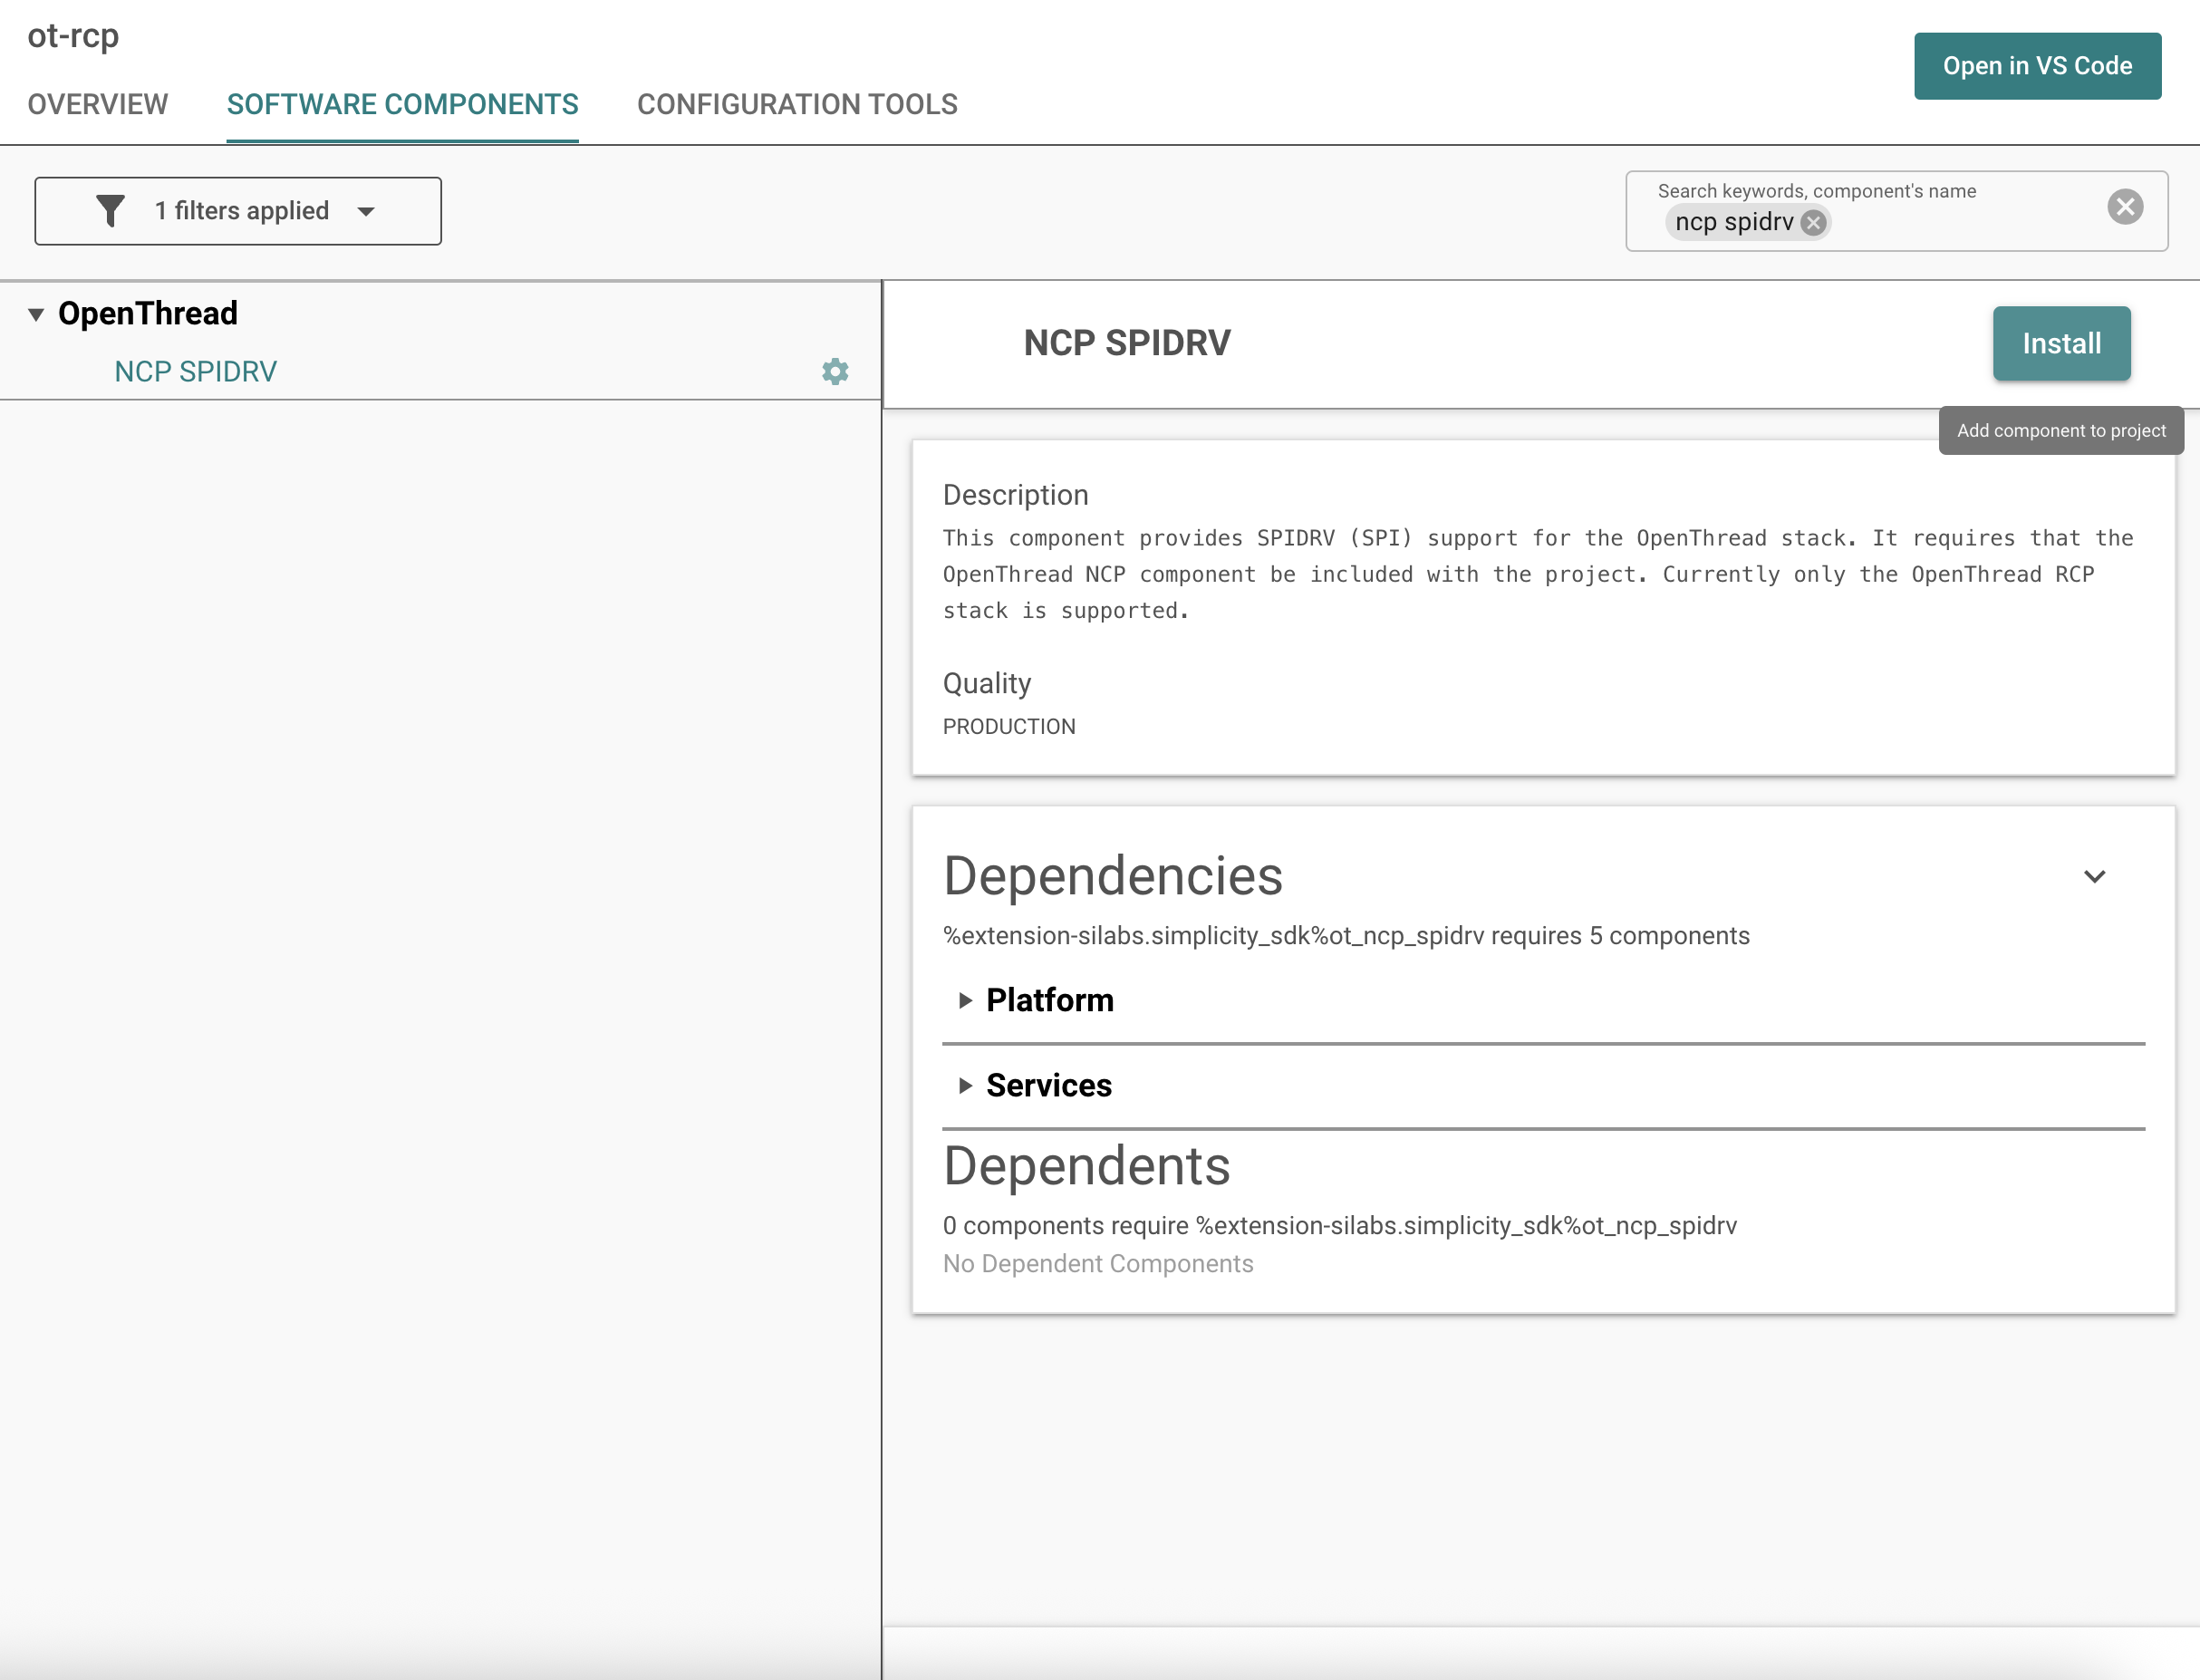Screen dimensions: 2200x1680
Task: Click the funnel filter icon
Action: coord(110,211)
